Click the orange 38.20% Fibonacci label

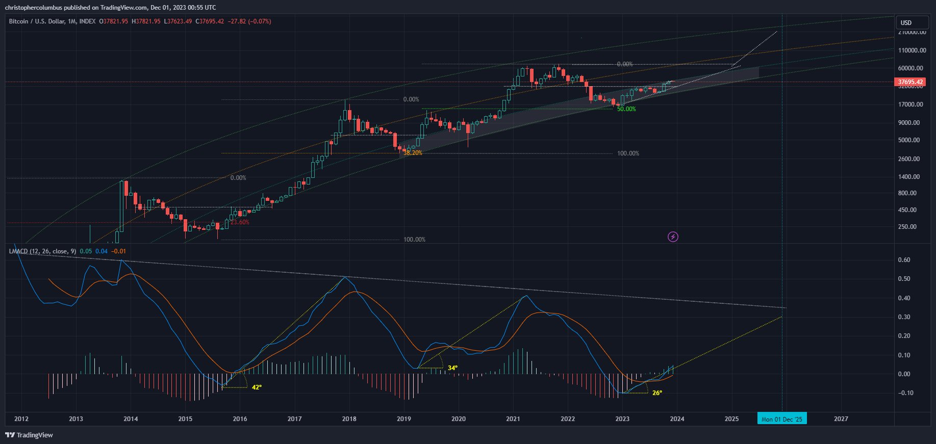tap(413, 153)
